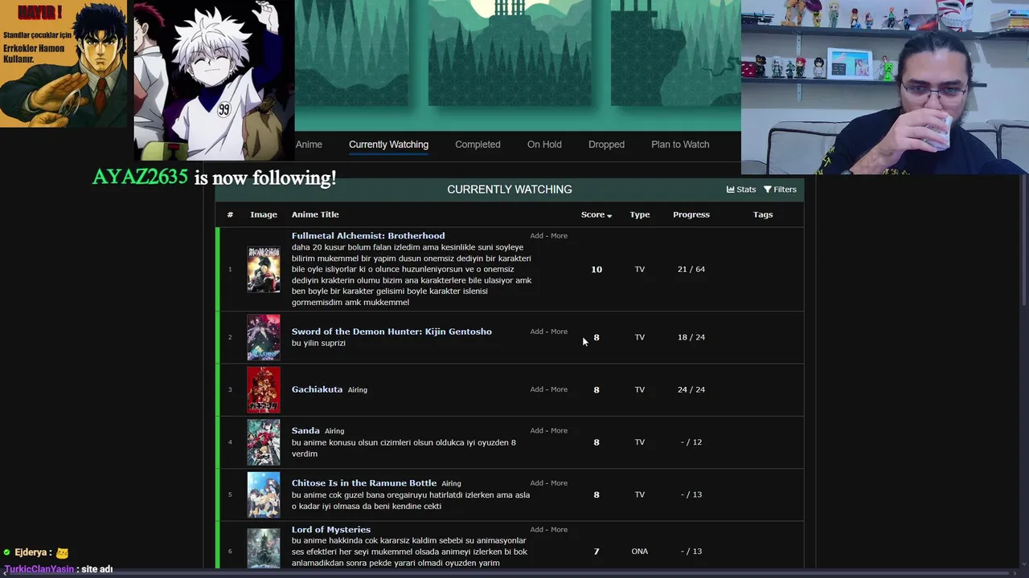The height and width of the screenshot is (578, 1029).
Task: Open the Dropped tab
Action: tap(606, 144)
